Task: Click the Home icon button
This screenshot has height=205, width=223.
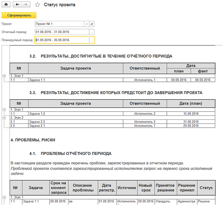Action: click(6, 5)
